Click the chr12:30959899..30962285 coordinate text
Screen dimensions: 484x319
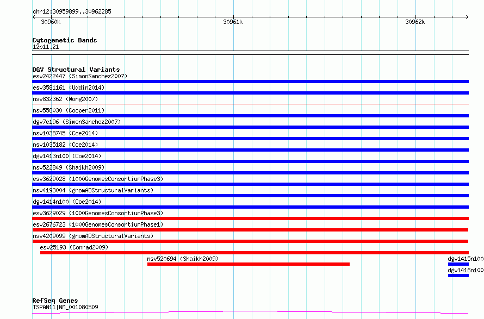72,12
